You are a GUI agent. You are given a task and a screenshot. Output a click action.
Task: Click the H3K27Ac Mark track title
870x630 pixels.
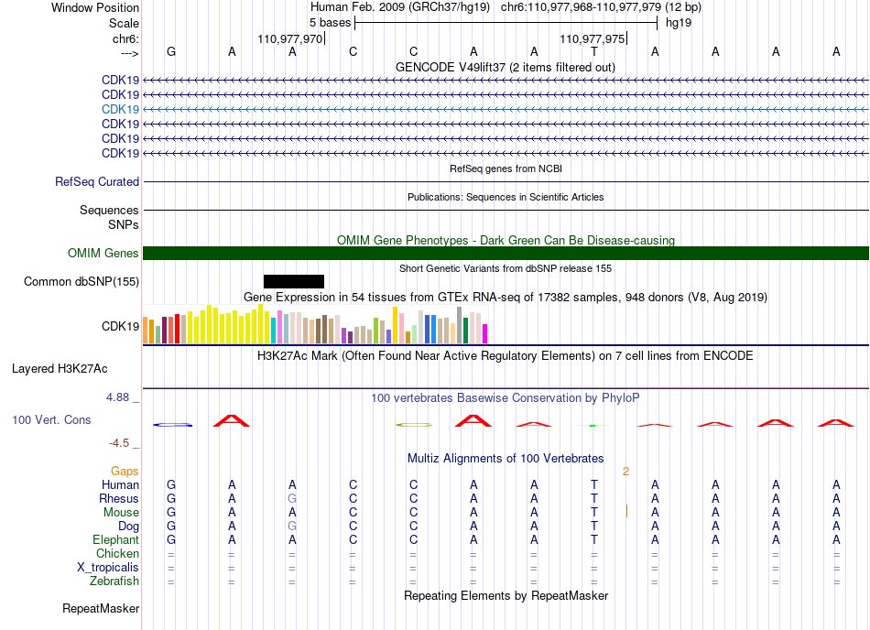tap(505, 355)
